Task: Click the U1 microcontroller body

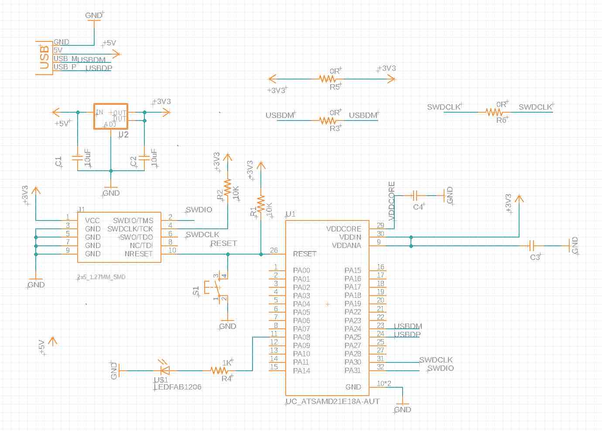Action: tap(327, 308)
